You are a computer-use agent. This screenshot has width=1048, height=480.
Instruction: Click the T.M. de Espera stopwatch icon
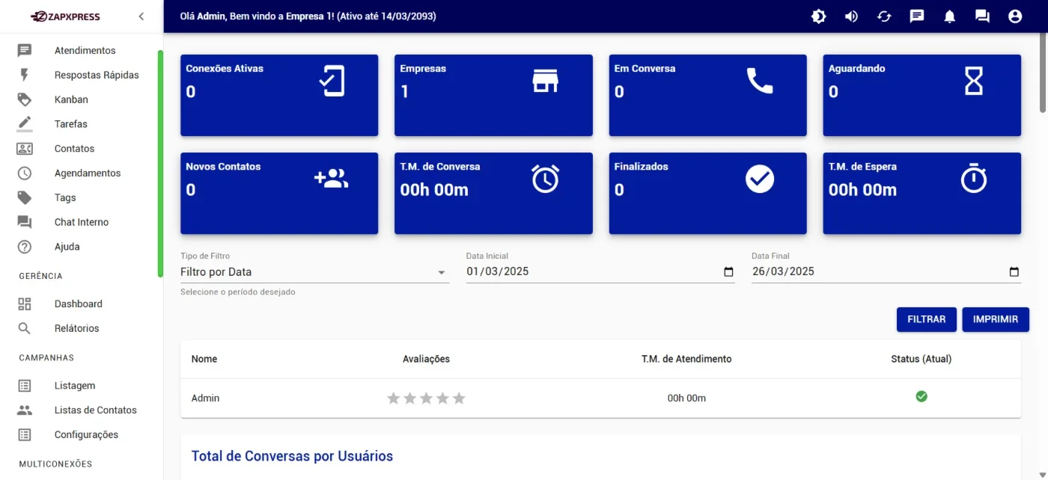[974, 179]
